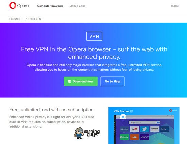Go to the Features breadcrumb link

14,19
